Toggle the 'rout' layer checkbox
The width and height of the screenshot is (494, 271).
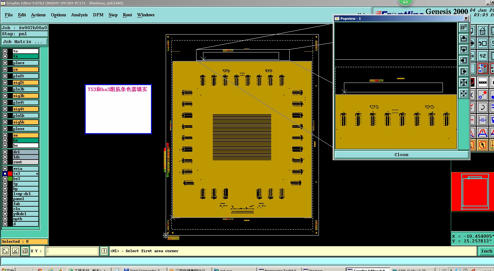pyautogui.click(x=5, y=162)
